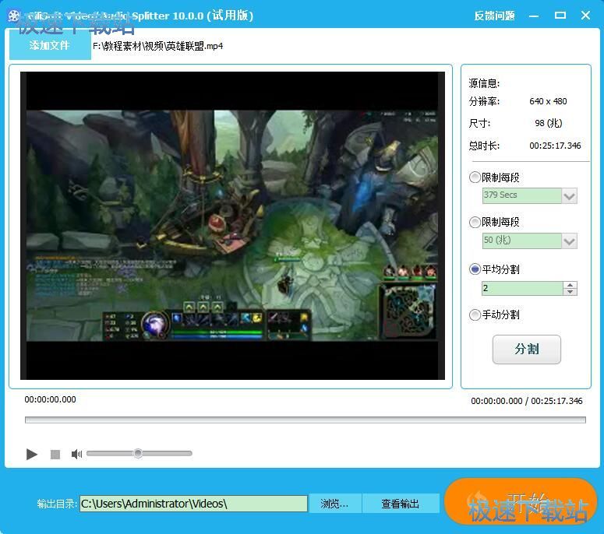604x534 pixels.
Task: Open the 反馈问题 link
Action: coord(494,16)
